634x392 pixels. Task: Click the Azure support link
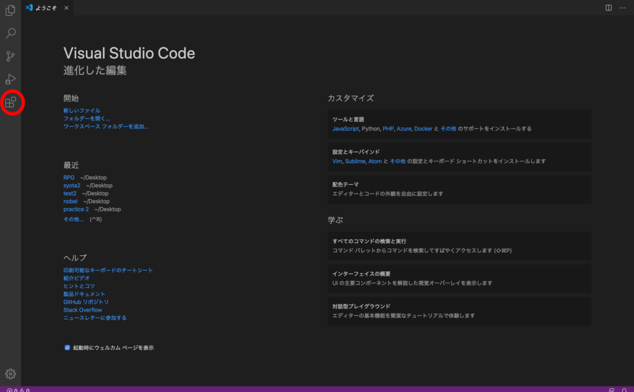[404, 129]
